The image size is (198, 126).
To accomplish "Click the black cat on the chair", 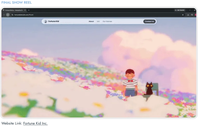I will pos(149,89).
